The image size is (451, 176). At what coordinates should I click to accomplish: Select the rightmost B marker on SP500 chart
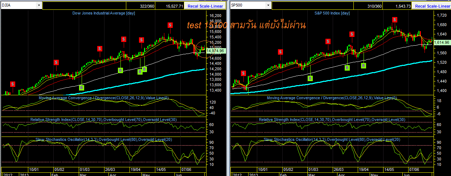[364, 66]
